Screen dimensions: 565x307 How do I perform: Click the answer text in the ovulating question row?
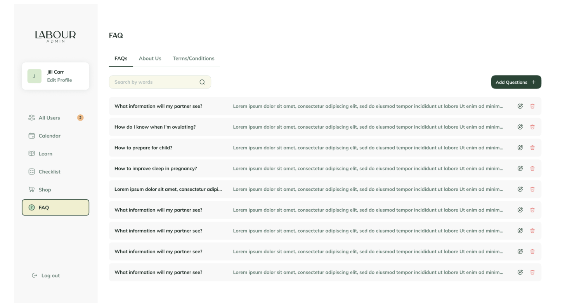click(x=368, y=127)
